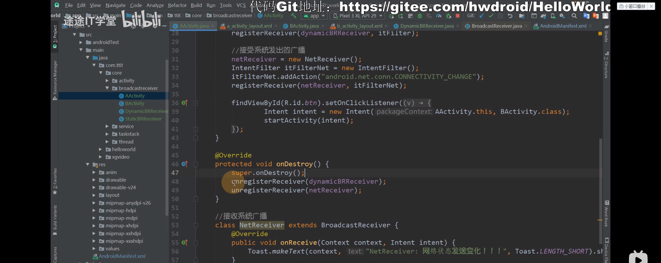Click the Git revert arrow icon

tap(510, 16)
